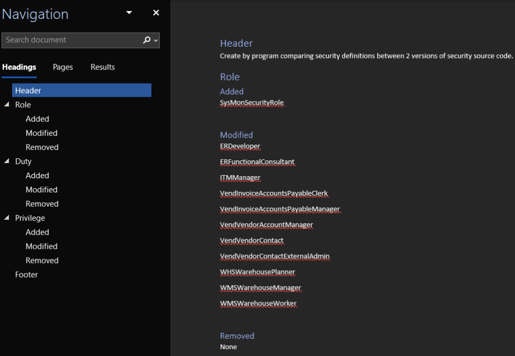The height and width of the screenshot is (356, 515).
Task: Open the SysMonSecurityRole link
Action: point(252,103)
